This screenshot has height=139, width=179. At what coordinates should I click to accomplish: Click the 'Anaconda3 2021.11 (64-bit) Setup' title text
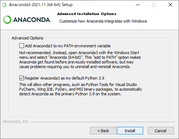41,5
